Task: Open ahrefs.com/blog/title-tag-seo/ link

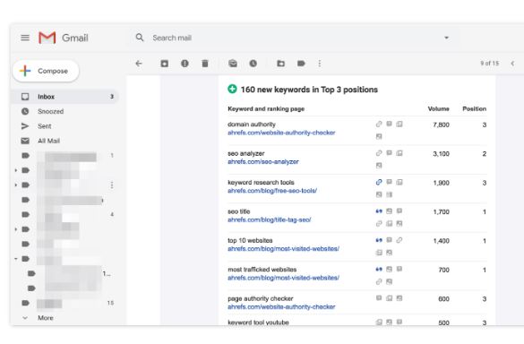Action: pyautogui.click(x=270, y=220)
